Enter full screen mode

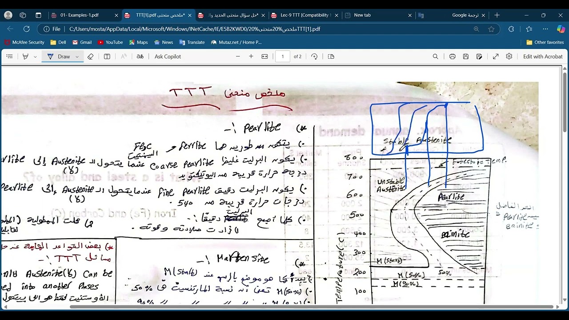(496, 56)
